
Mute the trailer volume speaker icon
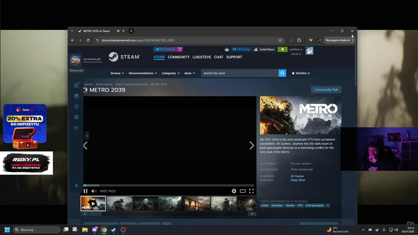coord(94,191)
